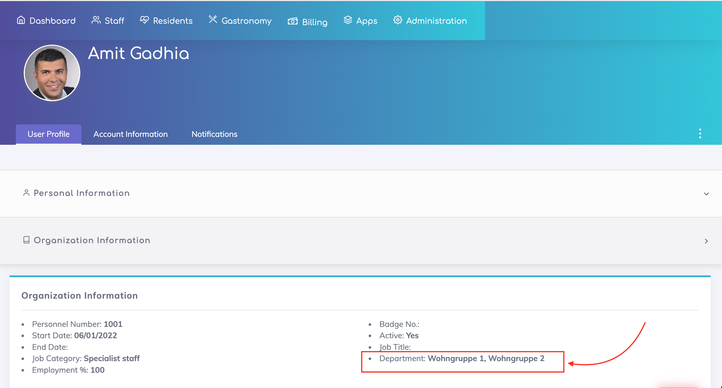Click Amit Gadhia's profile photo
The height and width of the screenshot is (388, 722).
[52, 73]
